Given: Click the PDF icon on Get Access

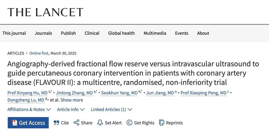Looking at the screenshot, I should pos(14,123).
